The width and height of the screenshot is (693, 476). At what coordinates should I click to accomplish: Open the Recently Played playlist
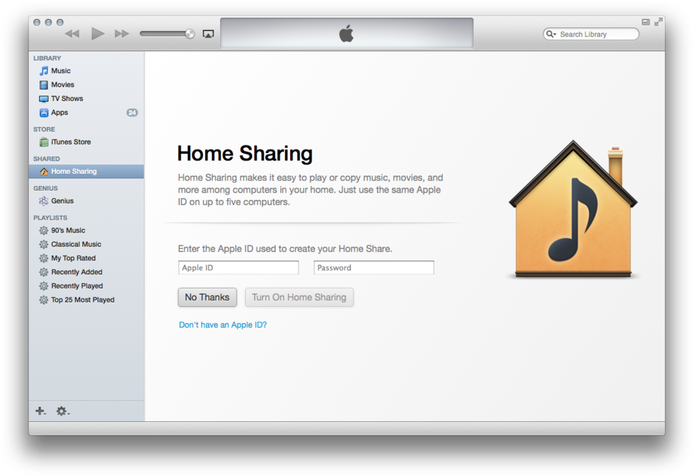[x=86, y=286]
